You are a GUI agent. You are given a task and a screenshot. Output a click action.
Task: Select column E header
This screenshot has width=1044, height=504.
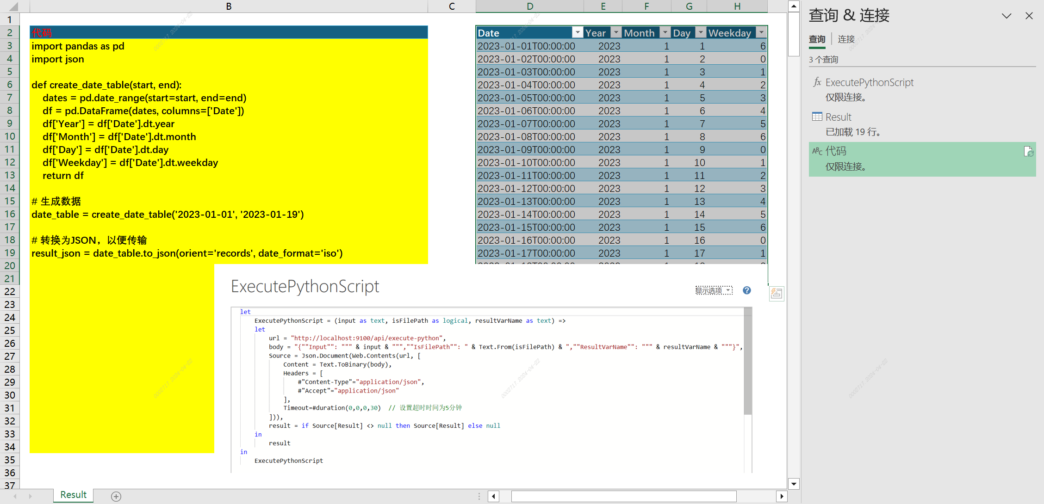point(603,6)
